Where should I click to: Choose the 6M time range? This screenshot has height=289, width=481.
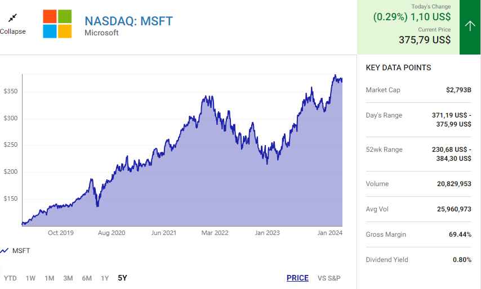click(x=87, y=278)
